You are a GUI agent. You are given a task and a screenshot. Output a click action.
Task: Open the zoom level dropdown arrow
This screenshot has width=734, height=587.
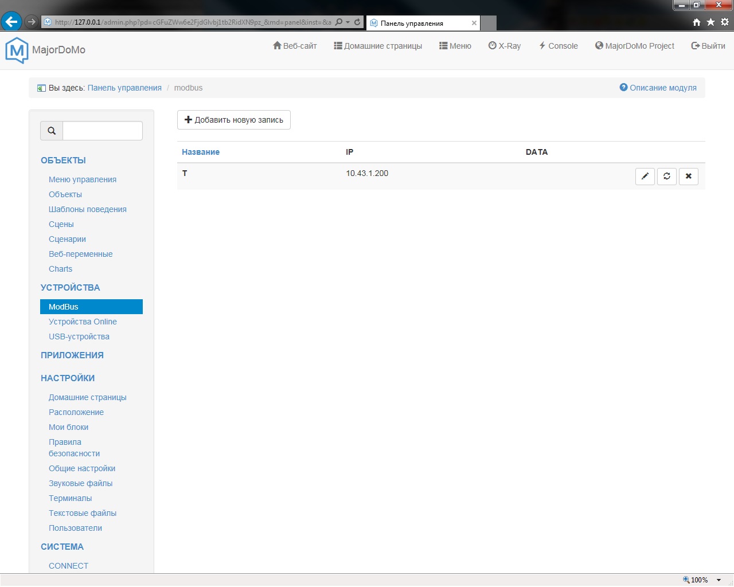point(719,580)
